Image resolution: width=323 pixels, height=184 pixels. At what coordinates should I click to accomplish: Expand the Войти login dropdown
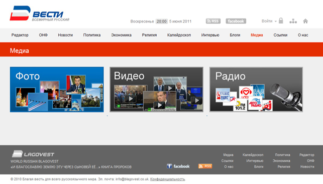pos(269,21)
